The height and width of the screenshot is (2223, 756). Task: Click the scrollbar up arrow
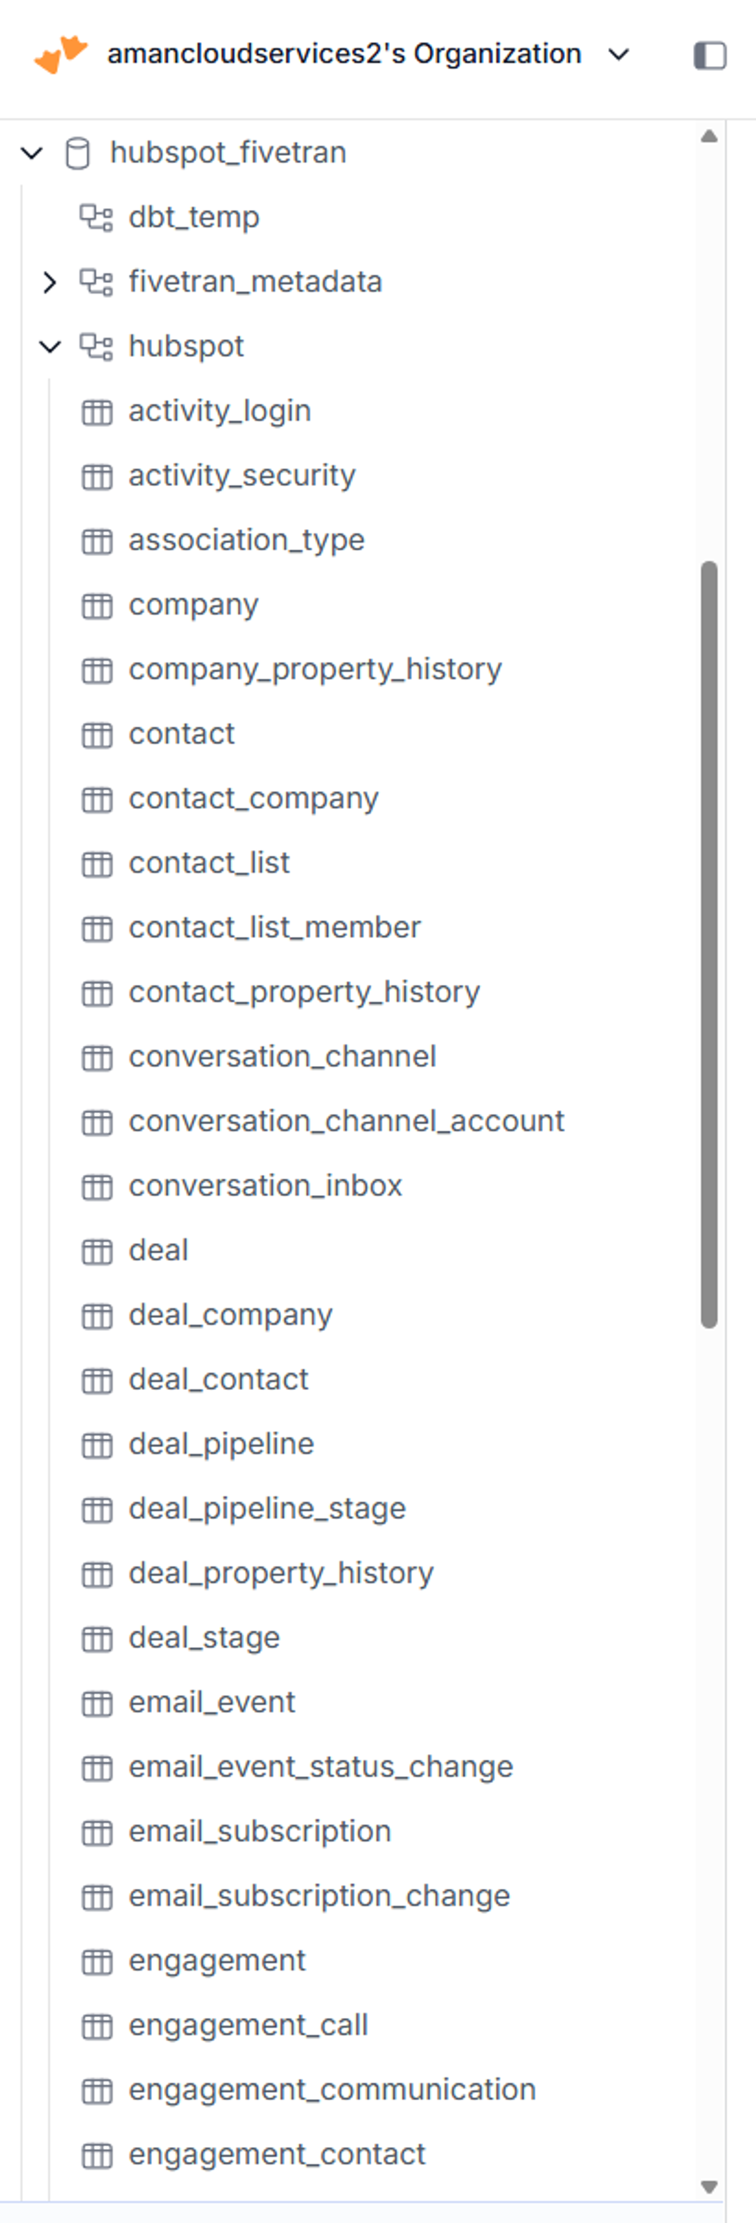710,136
